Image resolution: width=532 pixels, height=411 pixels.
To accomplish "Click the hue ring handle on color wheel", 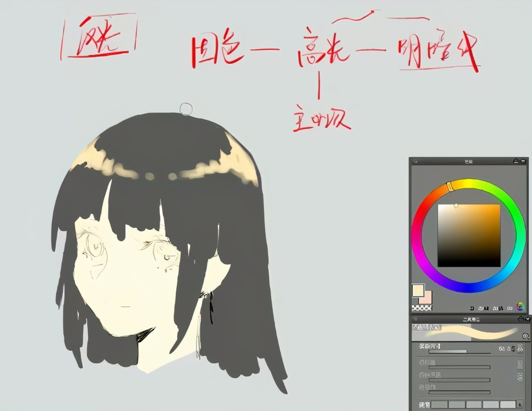I will [x=450, y=185].
